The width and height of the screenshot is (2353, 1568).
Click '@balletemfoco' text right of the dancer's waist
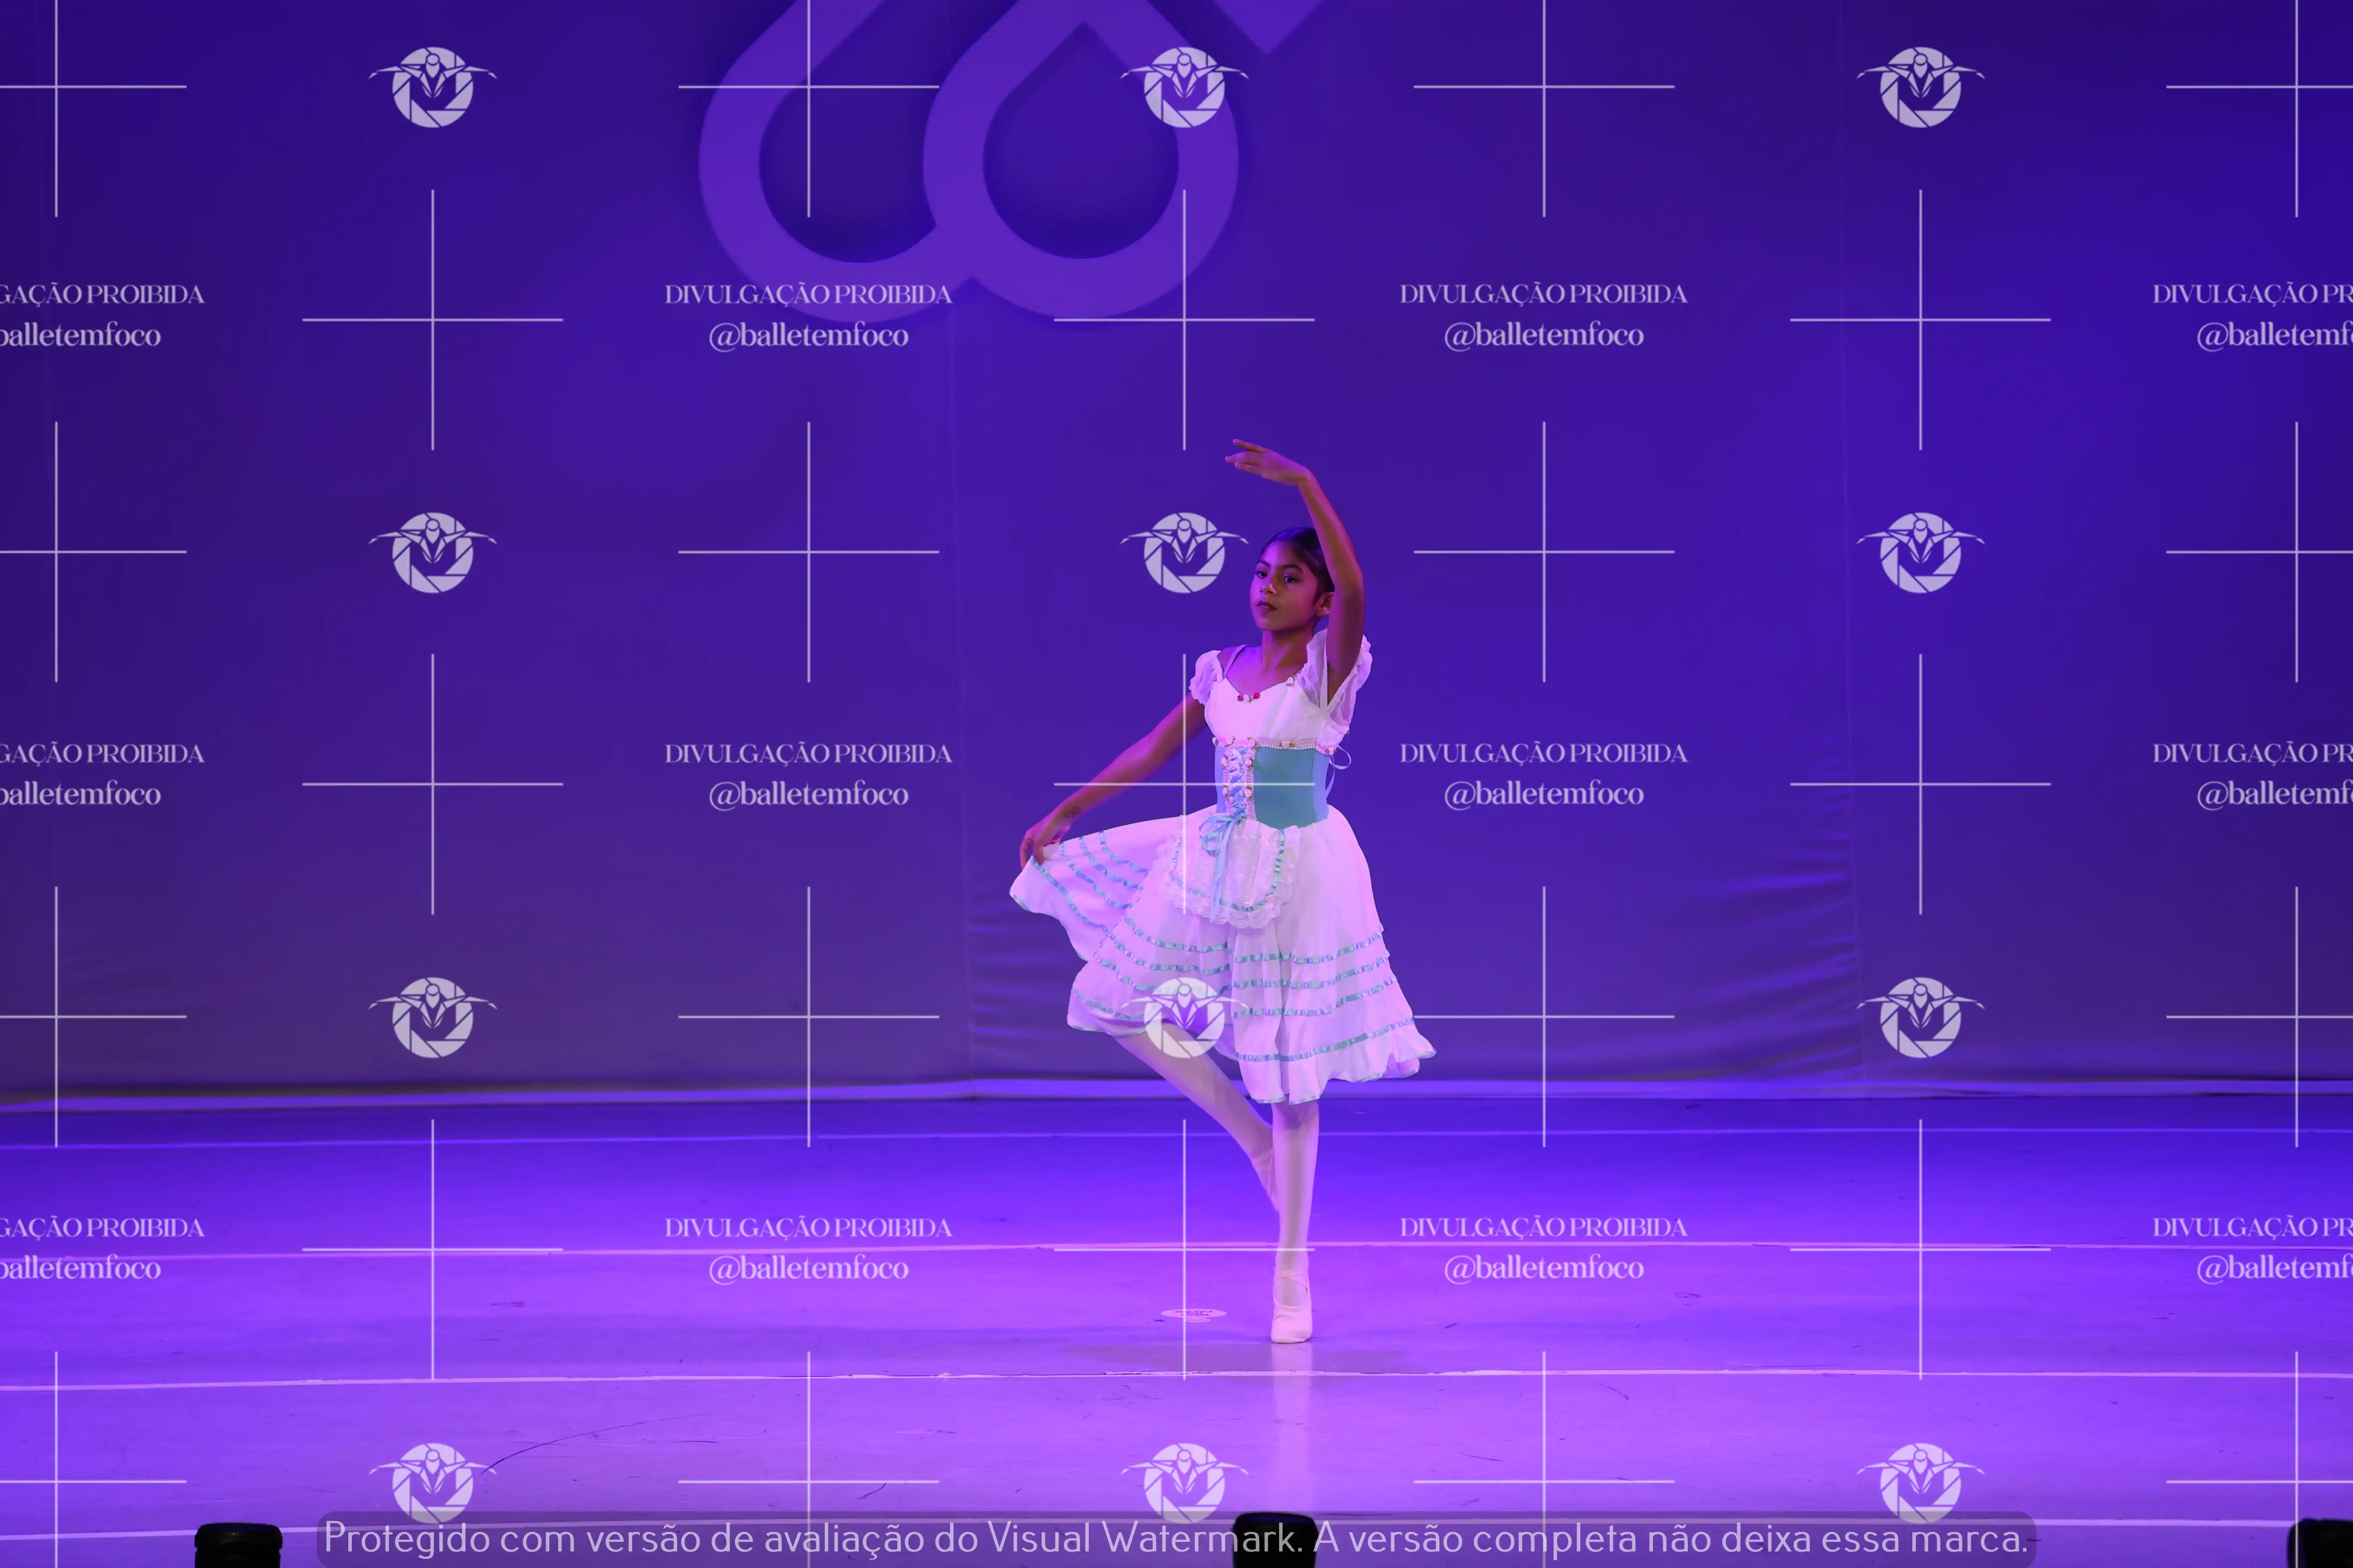(1543, 794)
